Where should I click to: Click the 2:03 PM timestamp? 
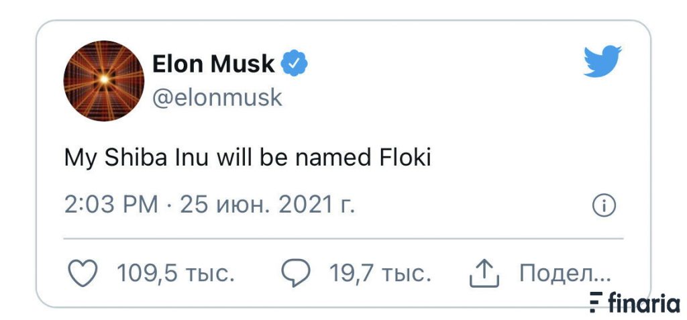(111, 205)
